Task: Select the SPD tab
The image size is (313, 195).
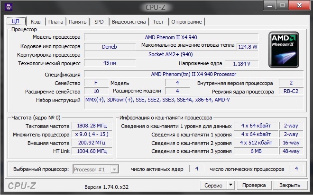Action: click(x=99, y=21)
